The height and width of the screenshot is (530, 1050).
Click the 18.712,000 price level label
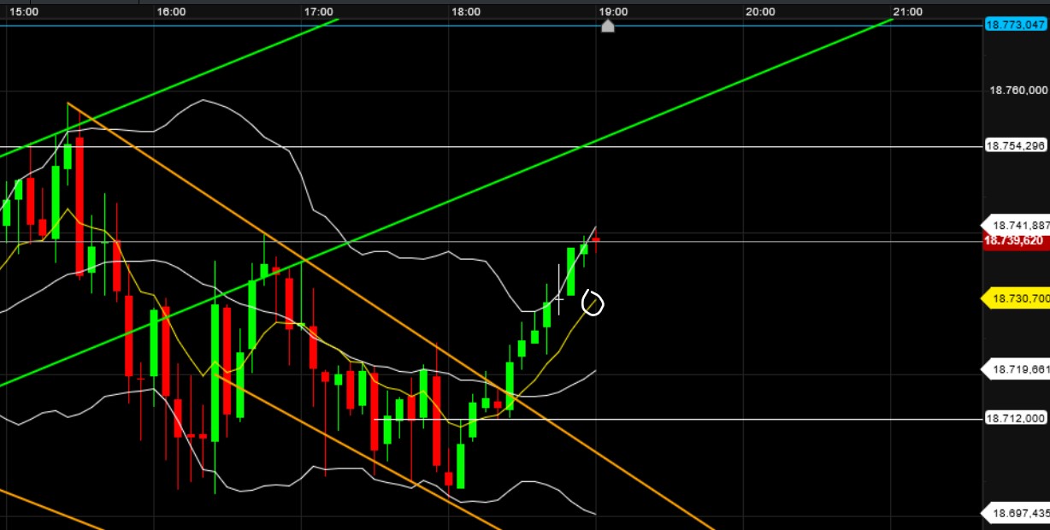(1016, 418)
